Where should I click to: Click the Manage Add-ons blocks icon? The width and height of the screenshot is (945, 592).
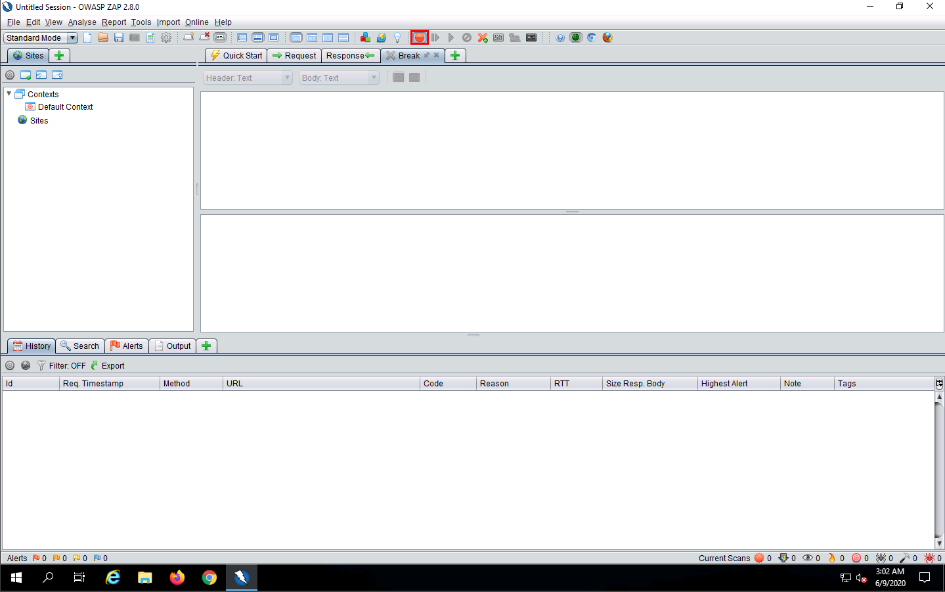click(x=365, y=37)
